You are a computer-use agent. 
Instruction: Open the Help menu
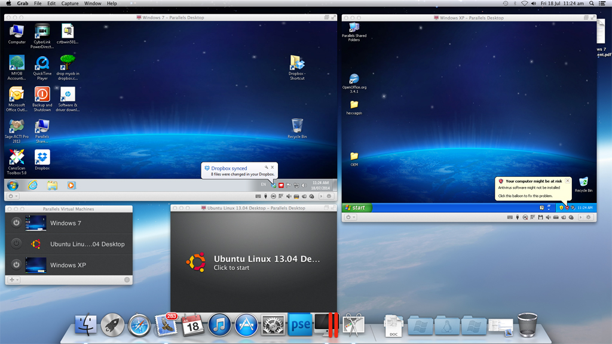pyautogui.click(x=112, y=3)
